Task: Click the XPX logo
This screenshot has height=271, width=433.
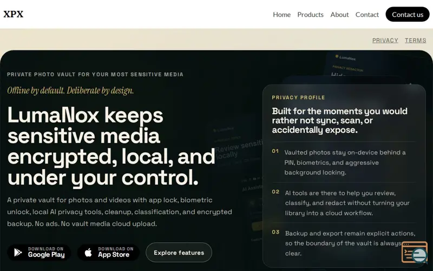Action: tap(13, 14)
